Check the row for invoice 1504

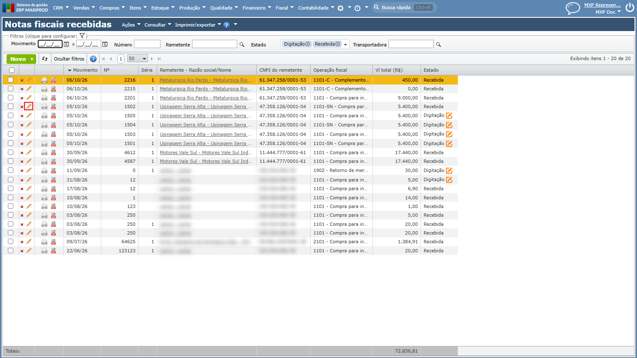click(10, 125)
